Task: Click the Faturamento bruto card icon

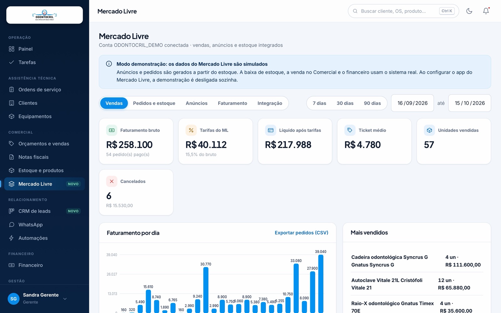Action: tap(112, 130)
